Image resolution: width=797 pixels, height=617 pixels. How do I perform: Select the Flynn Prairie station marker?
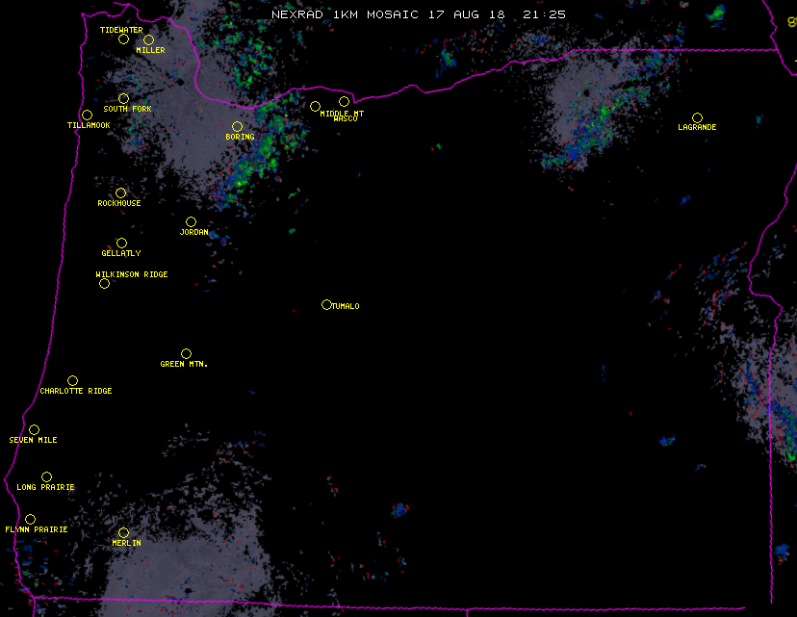pyautogui.click(x=30, y=520)
